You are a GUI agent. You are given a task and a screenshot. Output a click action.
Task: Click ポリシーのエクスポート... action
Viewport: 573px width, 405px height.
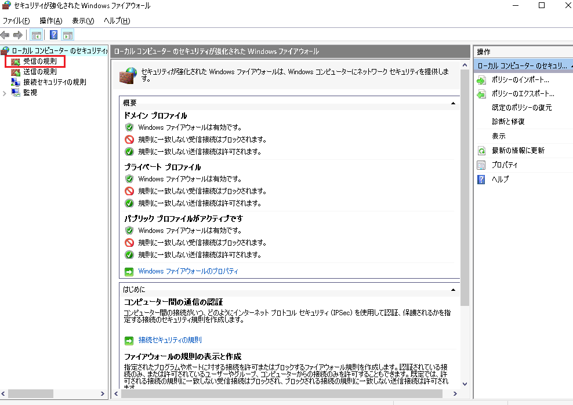pos(523,94)
